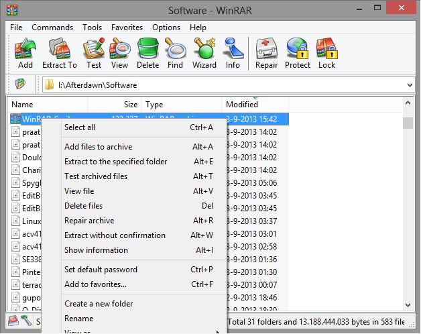Open the Commands menu

click(x=52, y=27)
